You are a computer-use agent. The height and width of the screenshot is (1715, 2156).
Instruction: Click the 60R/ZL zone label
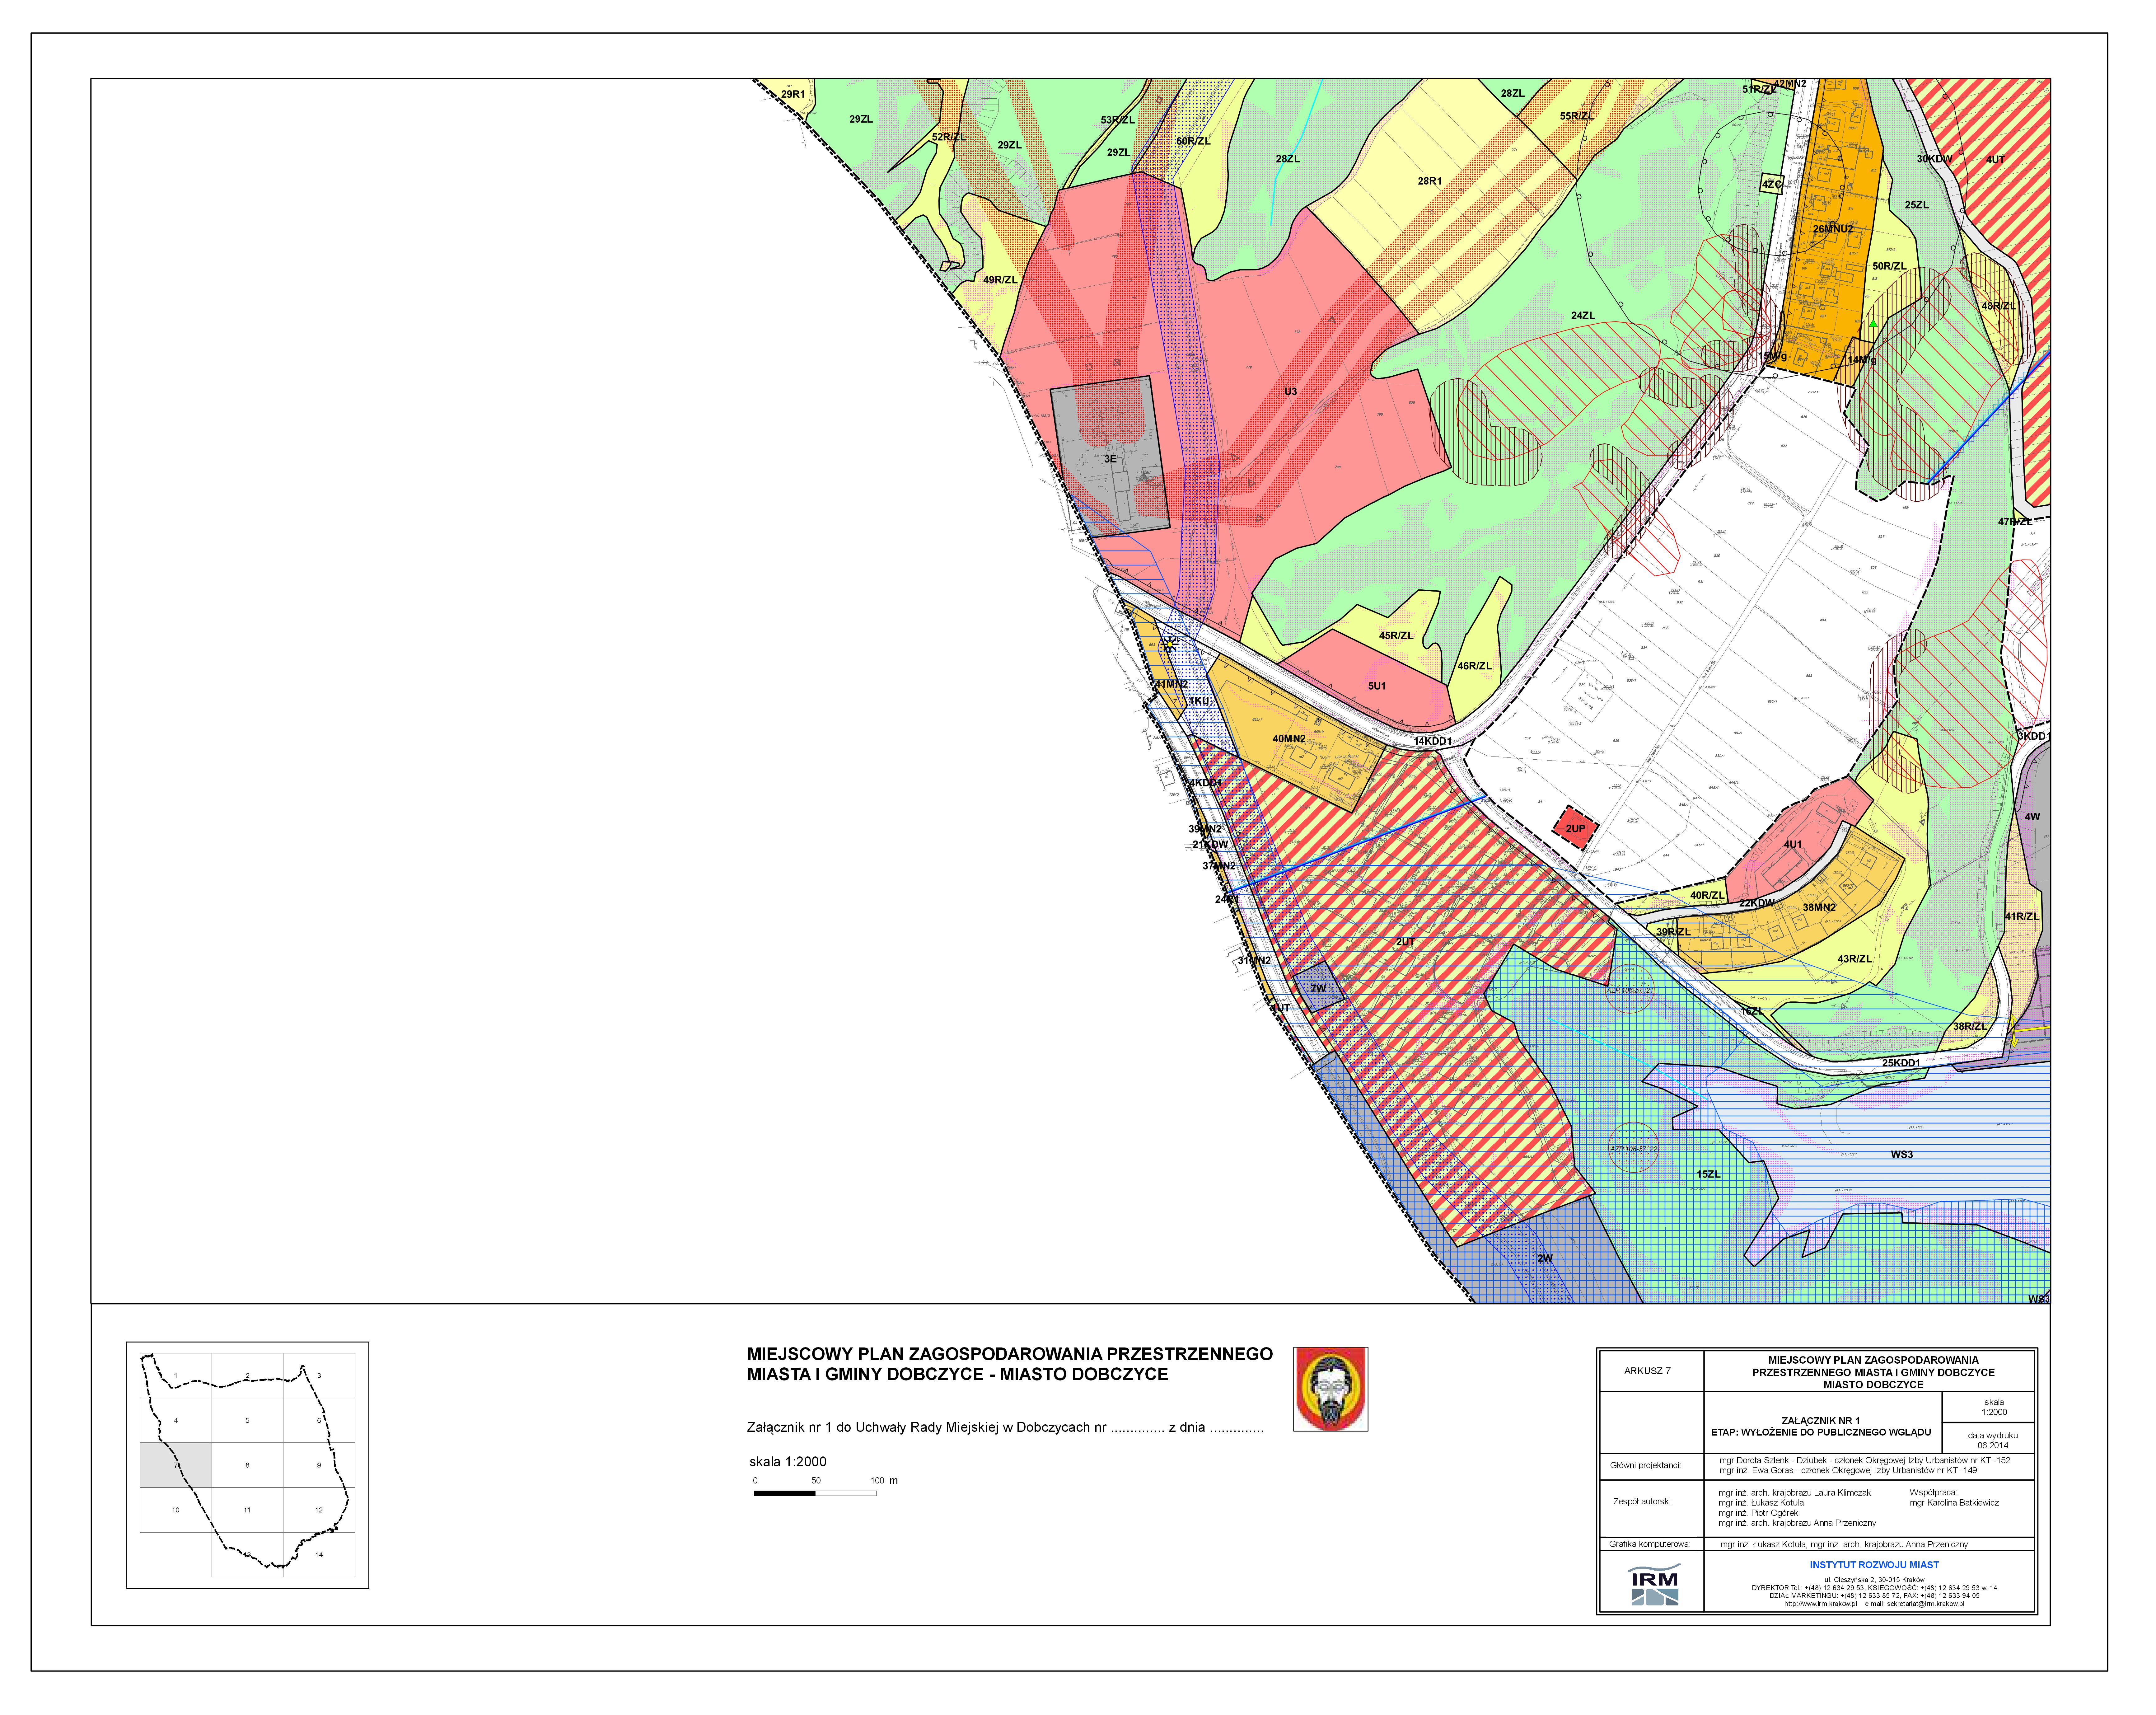pos(1193,141)
